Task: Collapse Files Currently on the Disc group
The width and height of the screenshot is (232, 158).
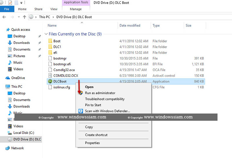Action: (46, 34)
